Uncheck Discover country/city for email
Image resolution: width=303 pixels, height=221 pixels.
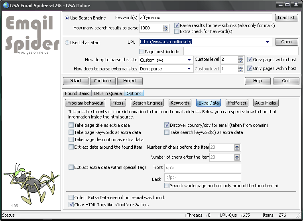[167, 125]
